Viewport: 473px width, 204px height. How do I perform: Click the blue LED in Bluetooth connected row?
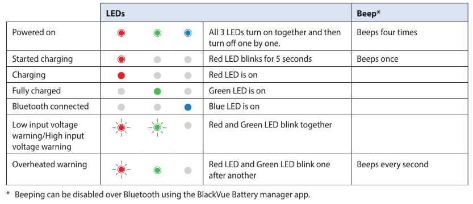coord(187,107)
